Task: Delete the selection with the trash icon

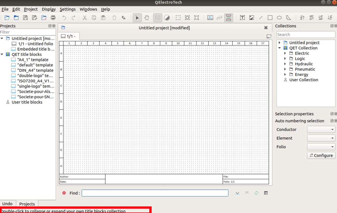Action: click(x=114, y=18)
